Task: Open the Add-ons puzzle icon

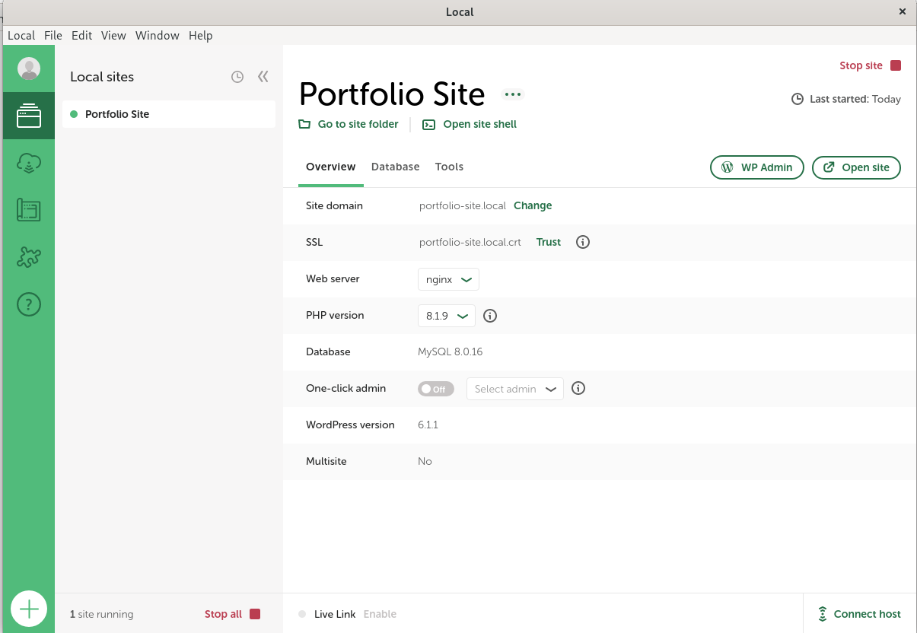Action: pyautogui.click(x=29, y=258)
